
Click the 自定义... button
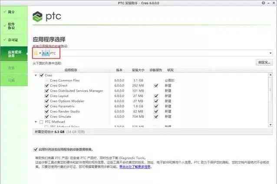pyautogui.click(x=264, y=62)
